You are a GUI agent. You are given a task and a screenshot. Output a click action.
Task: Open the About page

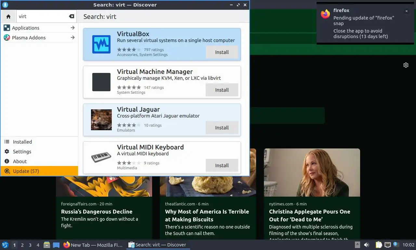[39, 161]
